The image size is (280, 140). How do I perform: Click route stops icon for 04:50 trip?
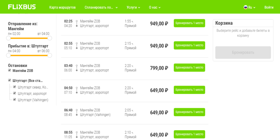tap(76, 90)
